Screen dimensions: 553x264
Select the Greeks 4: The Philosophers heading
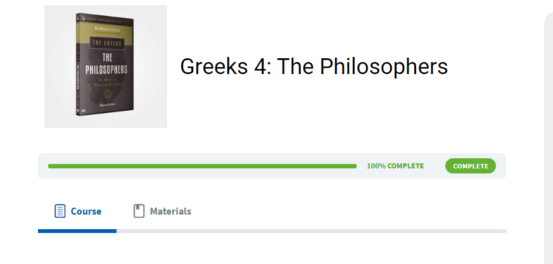(x=314, y=66)
